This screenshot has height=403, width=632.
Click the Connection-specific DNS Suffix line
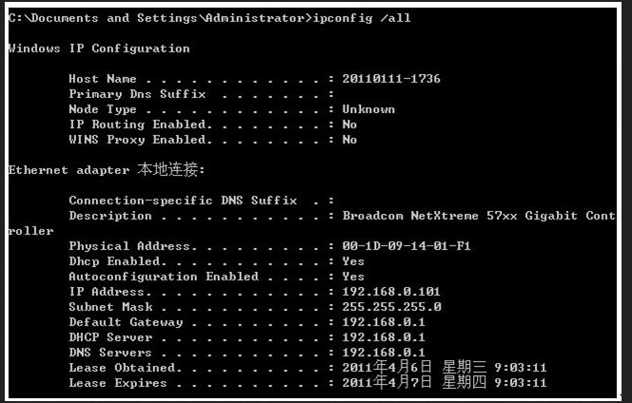pyautogui.click(x=202, y=201)
